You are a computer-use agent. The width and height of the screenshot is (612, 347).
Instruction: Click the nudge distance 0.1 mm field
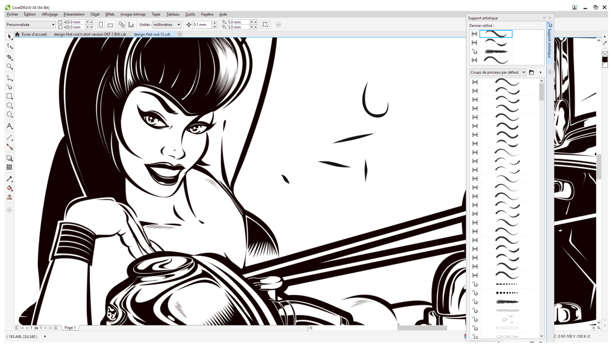(x=202, y=25)
